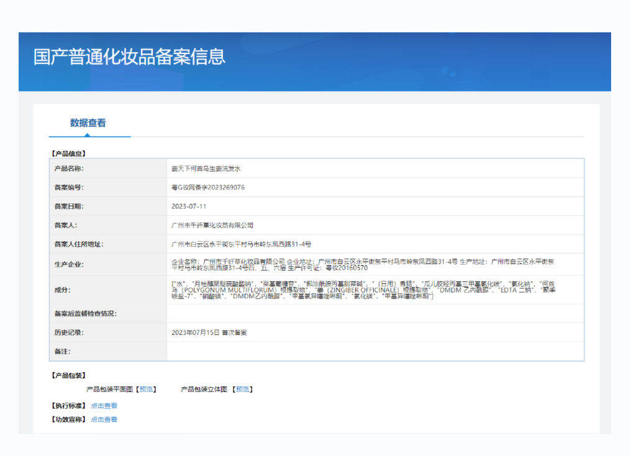Viewport: 631px width, 456px height.
Task: Click the 备案人住所地址 address value
Action: click(x=241, y=244)
